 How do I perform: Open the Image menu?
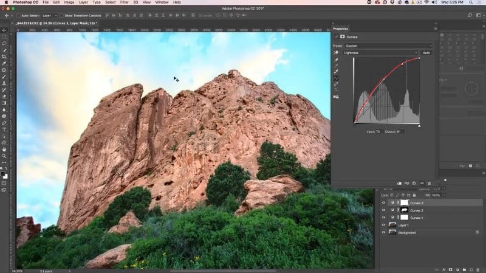[69, 2]
